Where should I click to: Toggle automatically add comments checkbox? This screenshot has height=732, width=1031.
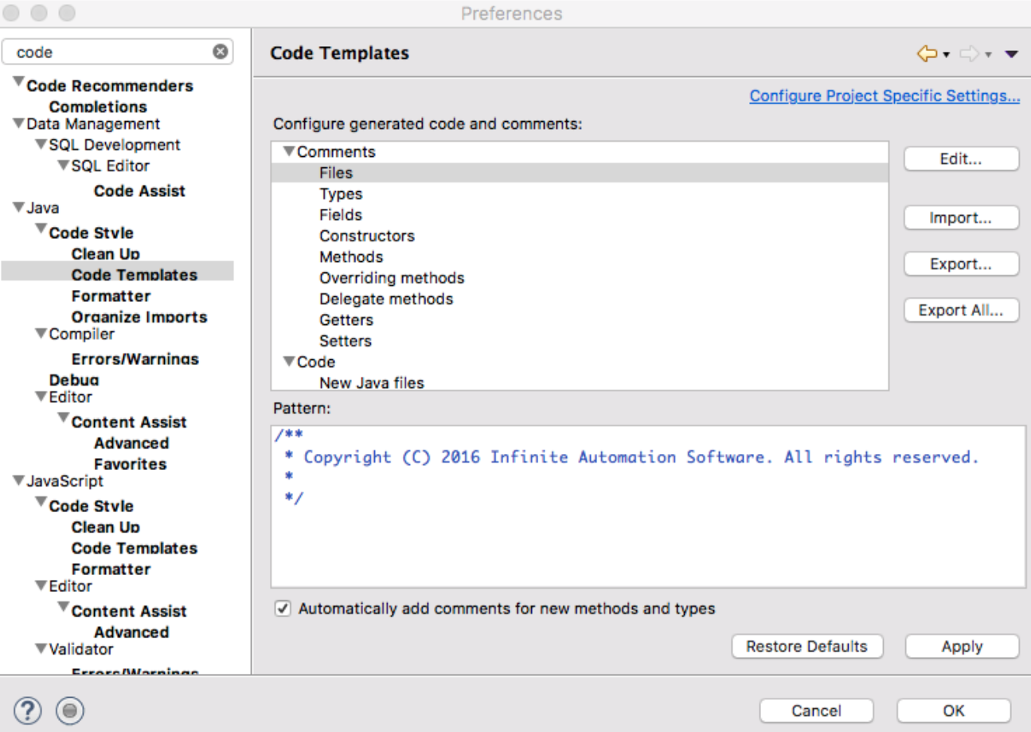click(282, 609)
